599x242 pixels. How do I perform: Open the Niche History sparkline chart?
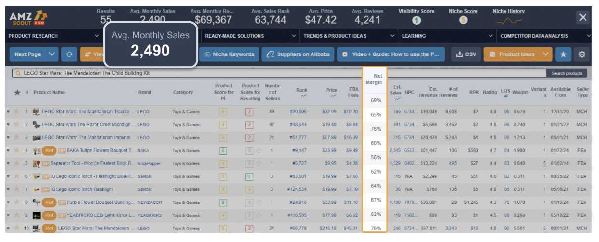510,21
